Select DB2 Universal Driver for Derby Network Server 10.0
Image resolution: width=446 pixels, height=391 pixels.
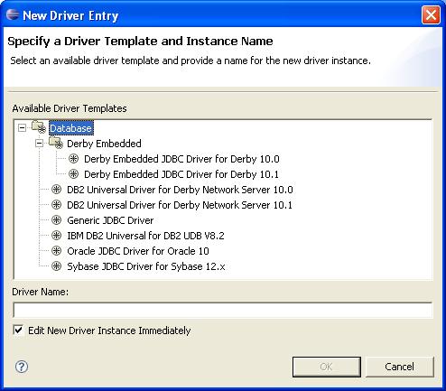click(180, 190)
